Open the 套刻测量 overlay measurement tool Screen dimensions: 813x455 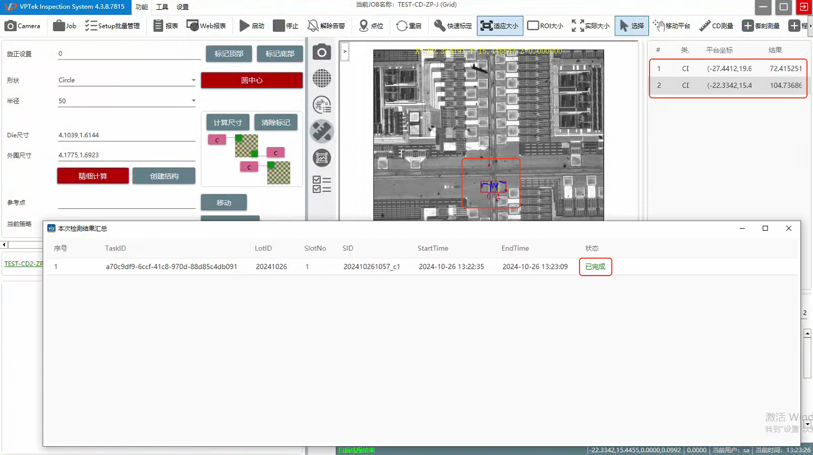tap(761, 26)
